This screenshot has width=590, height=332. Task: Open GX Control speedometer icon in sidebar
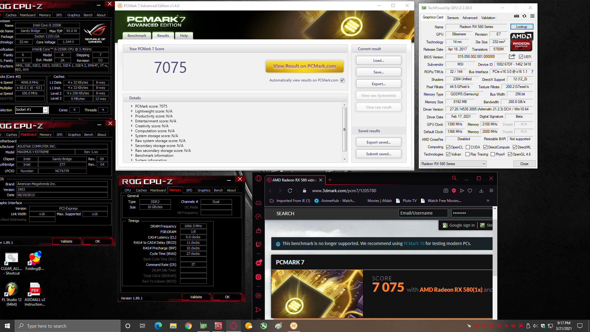click(258, 217)
